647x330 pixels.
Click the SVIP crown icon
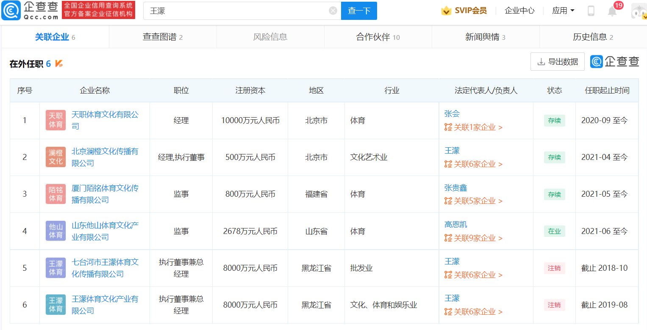(x=446, y=11)
